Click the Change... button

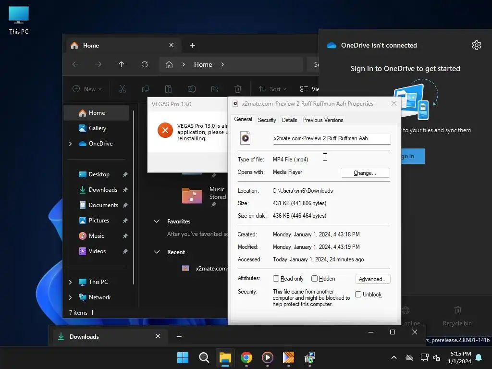coord(365,173)
